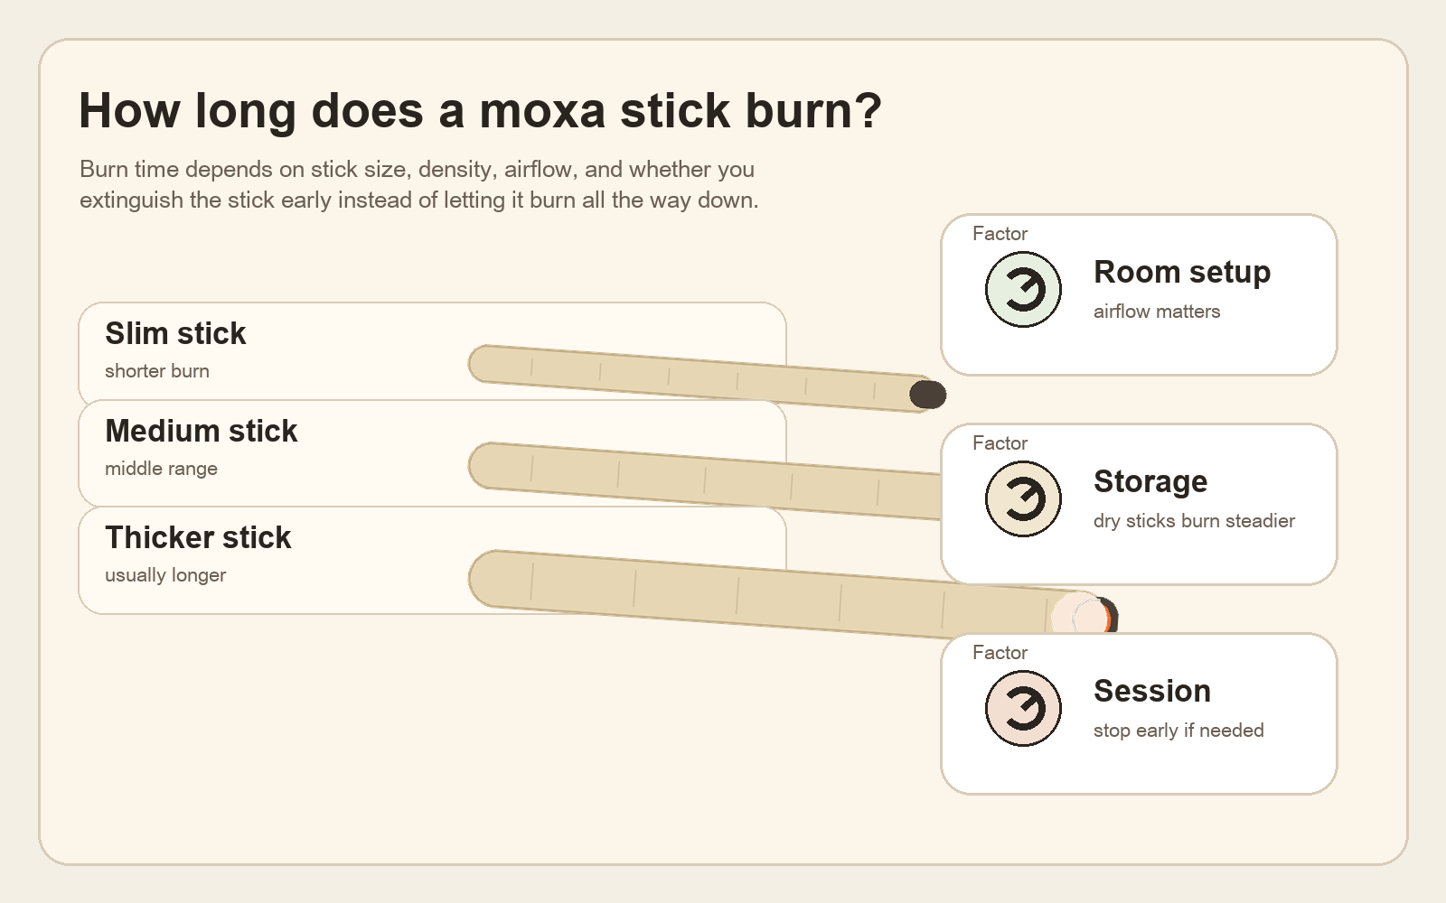1446x903 pixels.
Task: Click the burn time description paragraph
Action: click(x=419, y=184)
